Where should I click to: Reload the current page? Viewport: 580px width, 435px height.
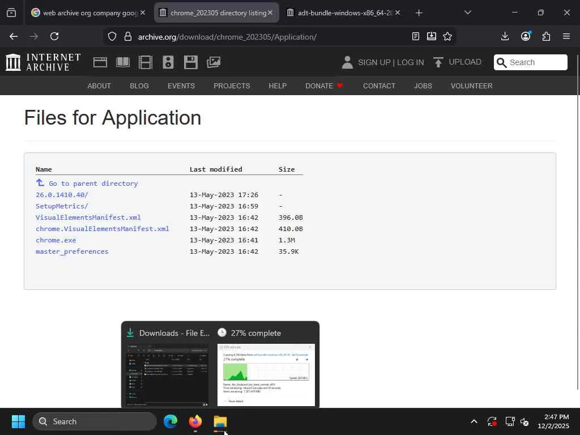(x=54, y=36)
